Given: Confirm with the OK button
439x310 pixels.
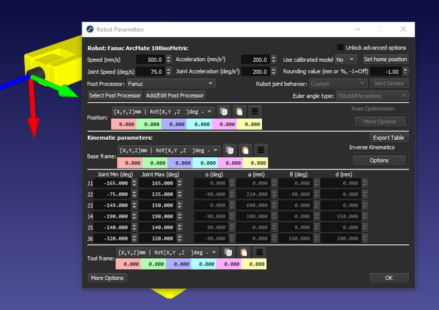Looking at the screenshot, I should coord(389,278).
